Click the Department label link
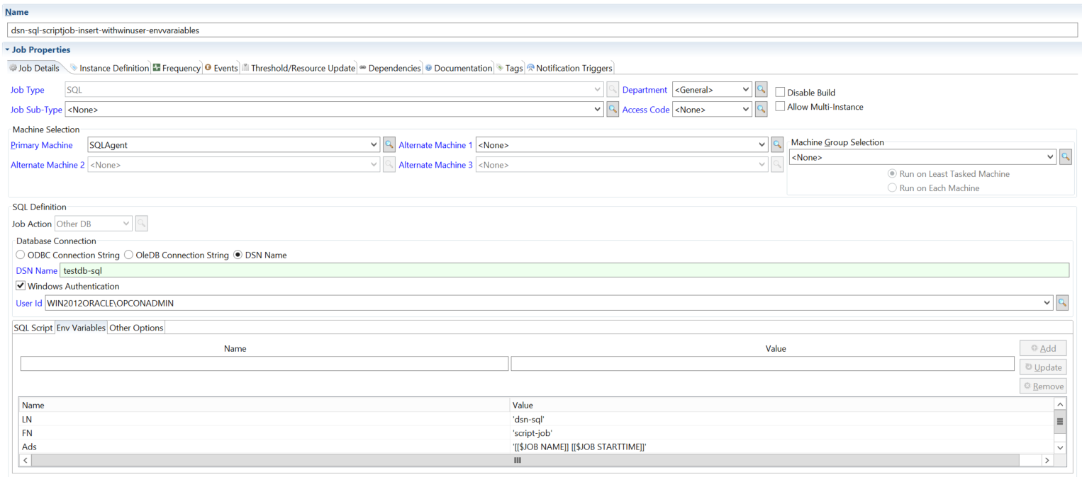Viewport: 1082px width, 477px height. tap(645, 90)
